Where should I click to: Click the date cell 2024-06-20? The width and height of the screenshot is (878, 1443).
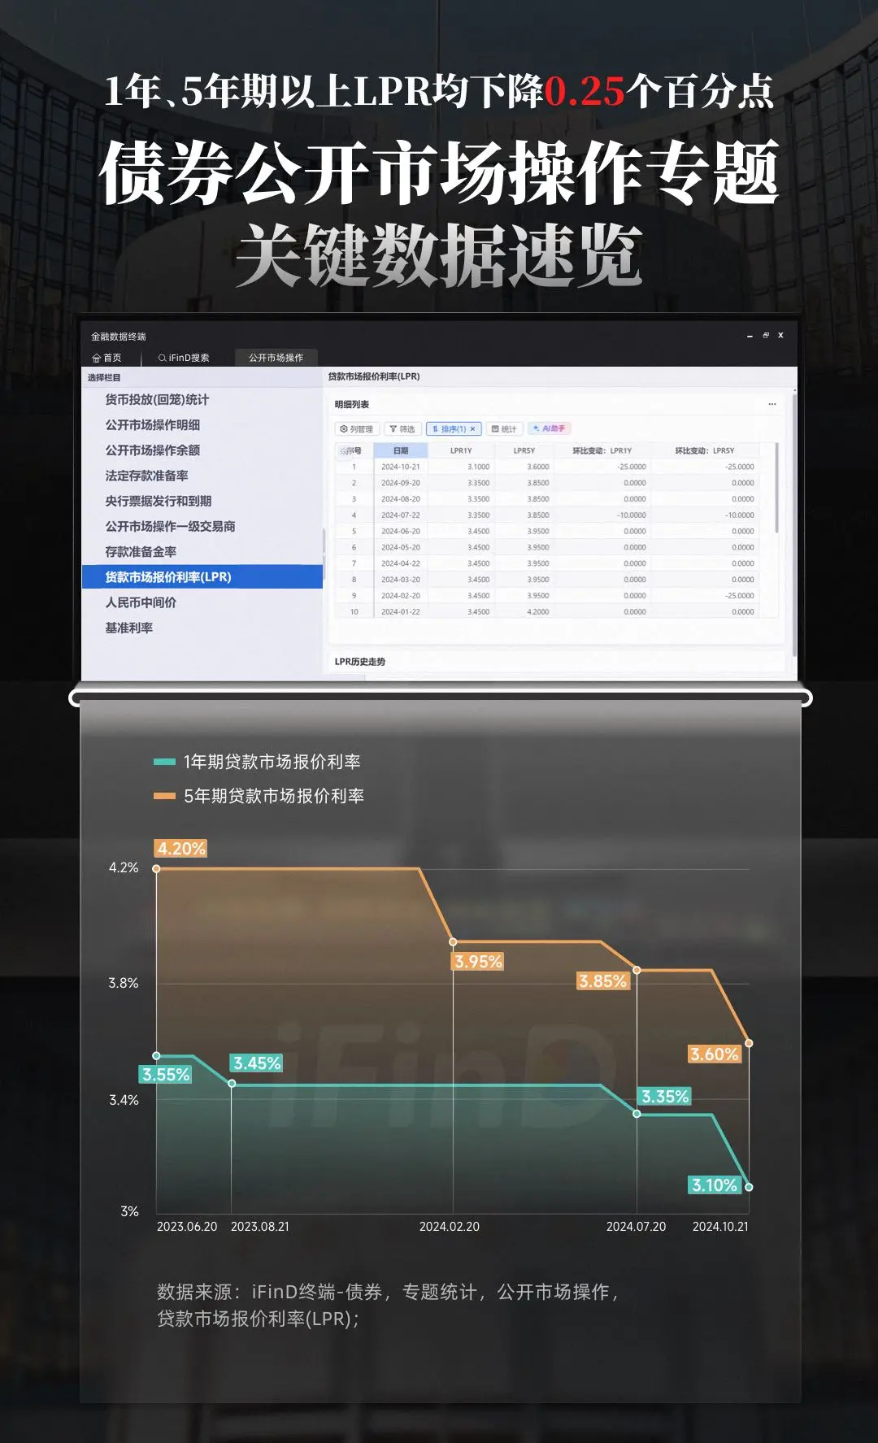(x=401, y=531)
